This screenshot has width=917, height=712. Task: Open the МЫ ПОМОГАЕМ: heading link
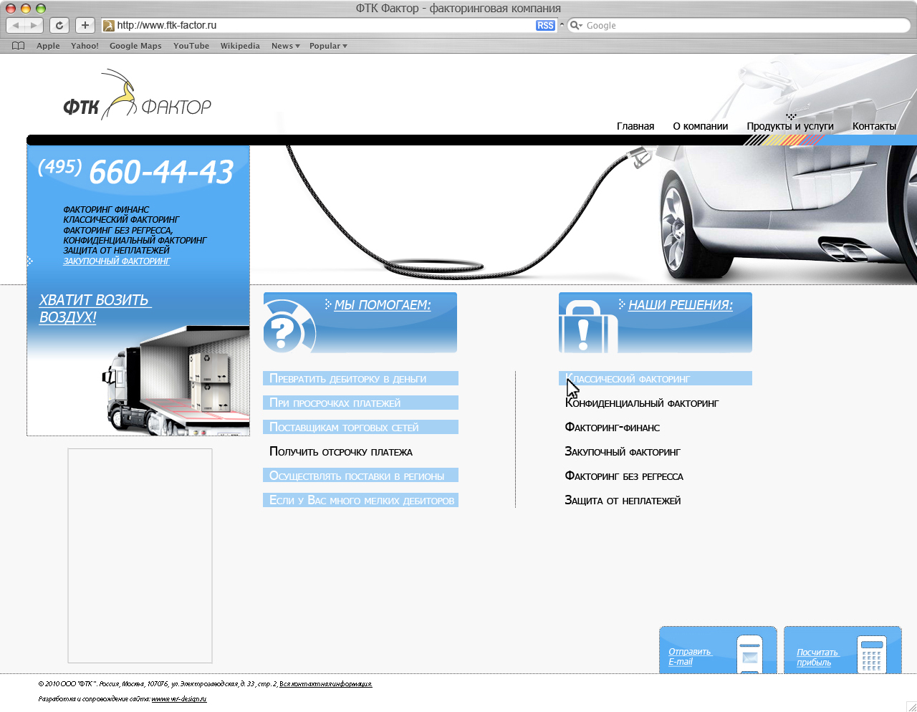click(x=383, y=305)
